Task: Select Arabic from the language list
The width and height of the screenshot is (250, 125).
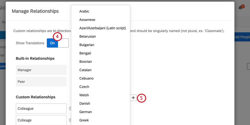Action: coord(84,11)
